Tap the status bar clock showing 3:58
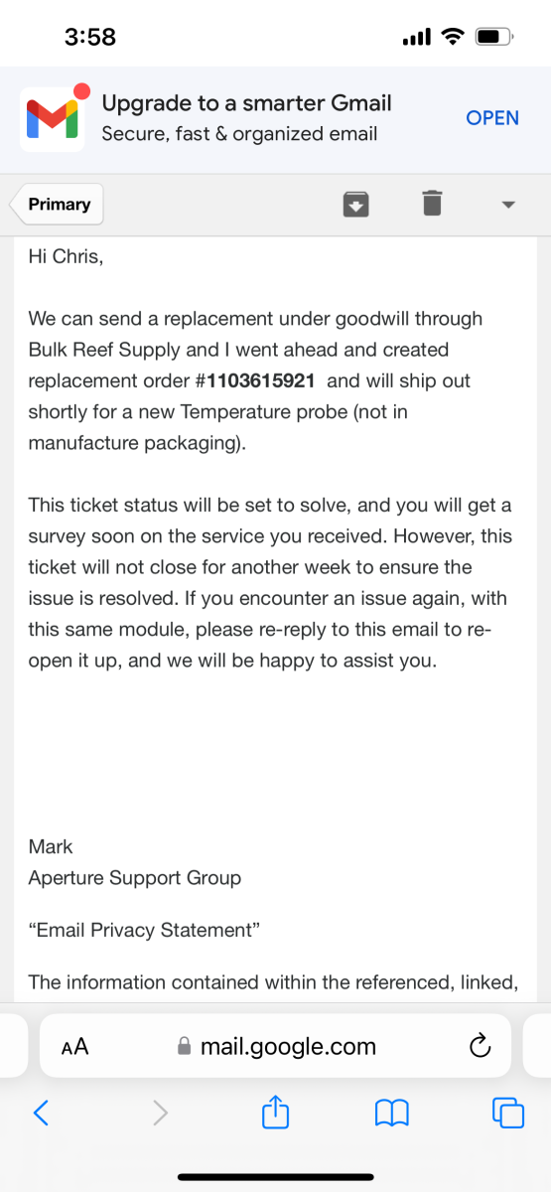The height and width of the screenshot is (1192, 551). [90, 37]
